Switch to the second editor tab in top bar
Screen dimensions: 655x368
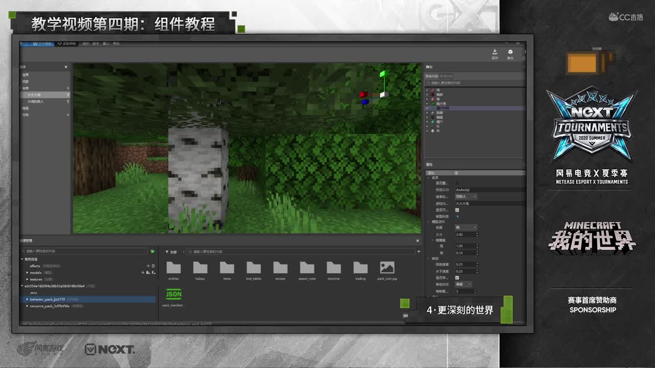tap(67, 43)
